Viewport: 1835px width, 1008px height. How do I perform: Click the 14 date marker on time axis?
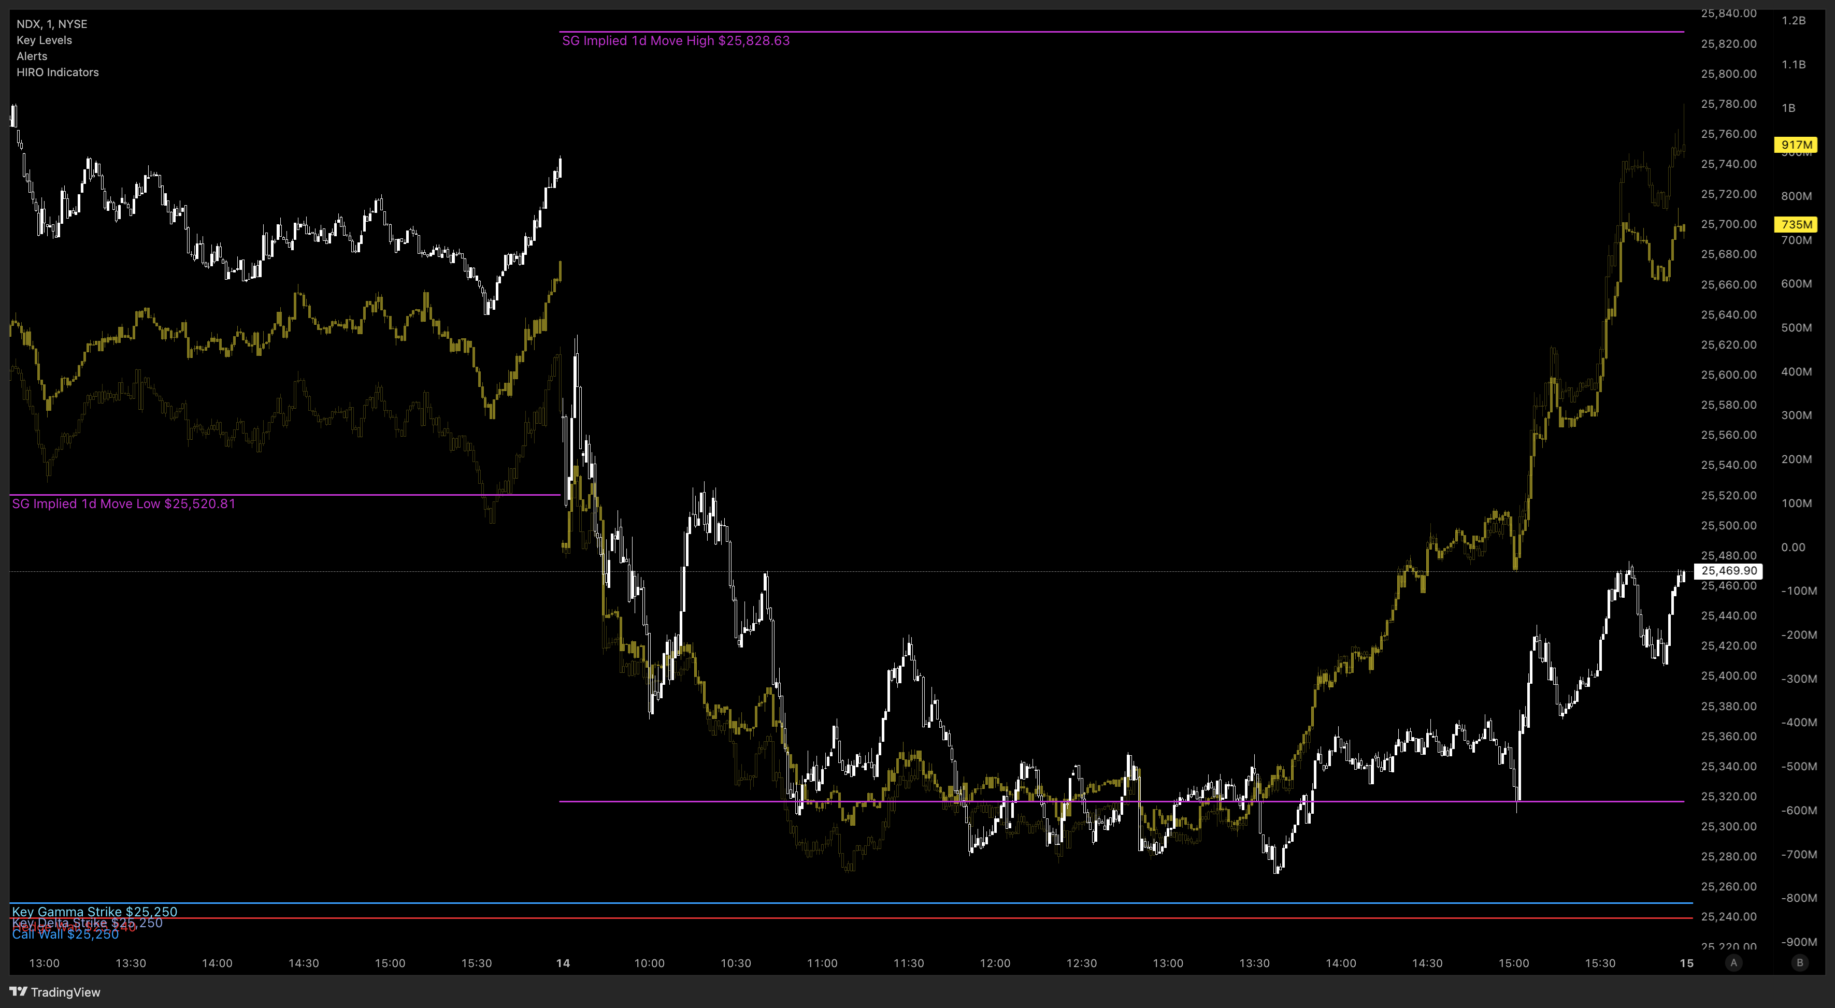click(563, 963)
